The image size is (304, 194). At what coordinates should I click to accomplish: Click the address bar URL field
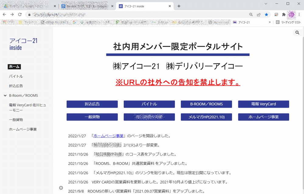tap(137, 14)
